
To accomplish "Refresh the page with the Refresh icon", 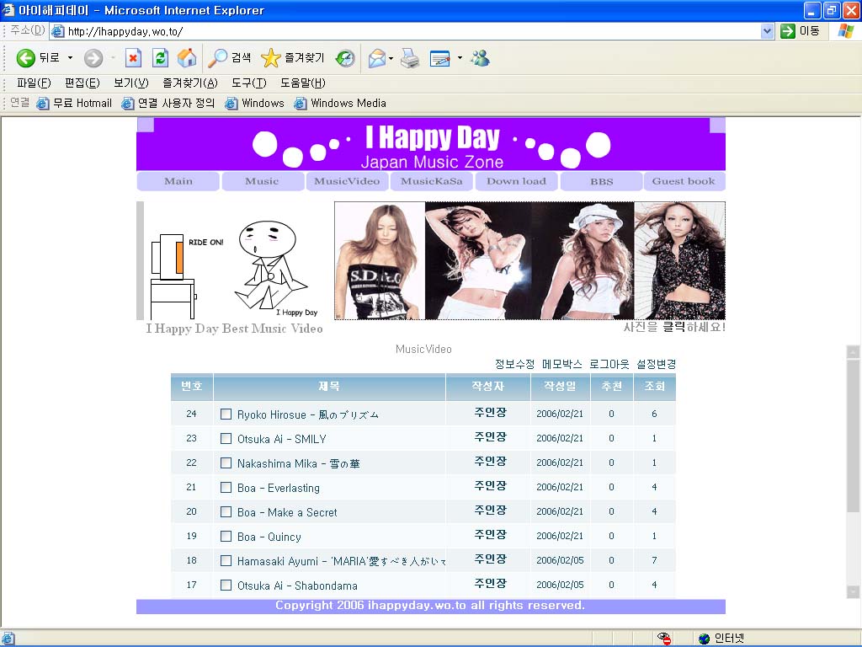I will [x=160, y=58].
